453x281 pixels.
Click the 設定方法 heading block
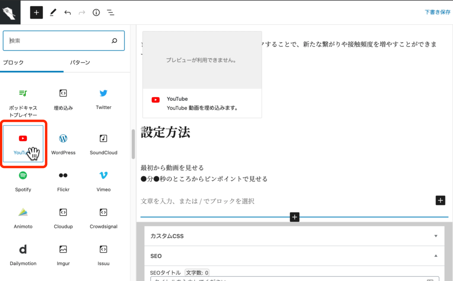[x=165, y=133]
